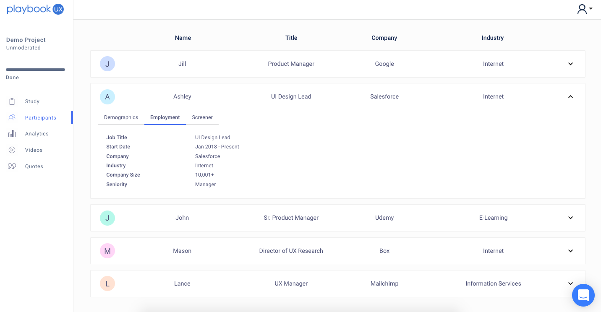Click the Industry column header
The image size is (601, 312).
tap(493, 38)
